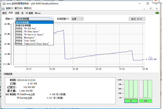Open the 帮助(H) menu
Viewport: 162px width, 109px height.
28,8
